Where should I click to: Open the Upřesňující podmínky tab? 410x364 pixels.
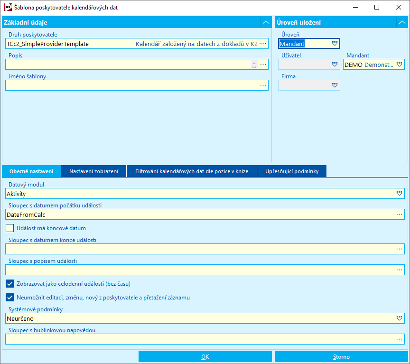(x=292, y=171)
